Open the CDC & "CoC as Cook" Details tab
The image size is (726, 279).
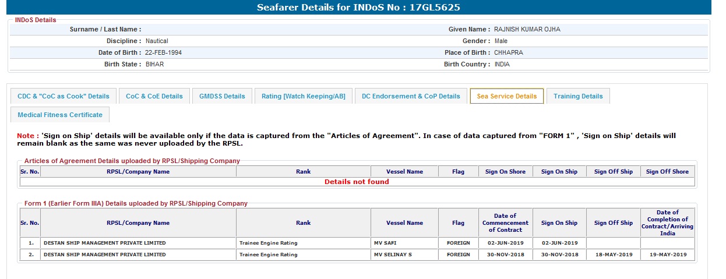tap(64, 96)
